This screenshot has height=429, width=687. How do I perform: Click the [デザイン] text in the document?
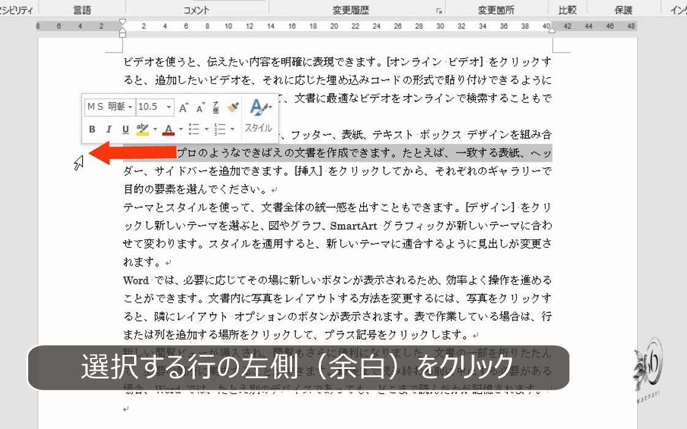point(490,208)
